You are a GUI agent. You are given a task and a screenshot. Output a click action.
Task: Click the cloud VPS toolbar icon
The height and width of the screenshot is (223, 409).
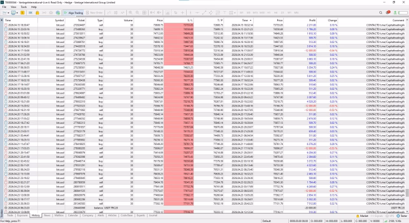tap(51, 12)
